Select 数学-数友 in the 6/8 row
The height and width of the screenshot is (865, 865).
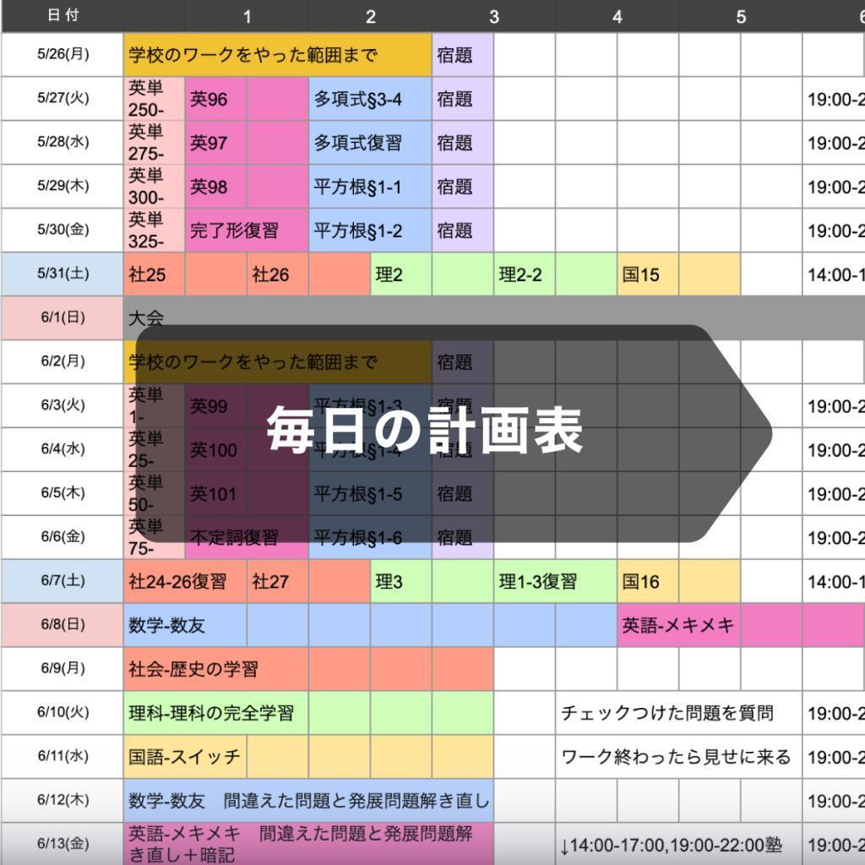pos(185,625)
